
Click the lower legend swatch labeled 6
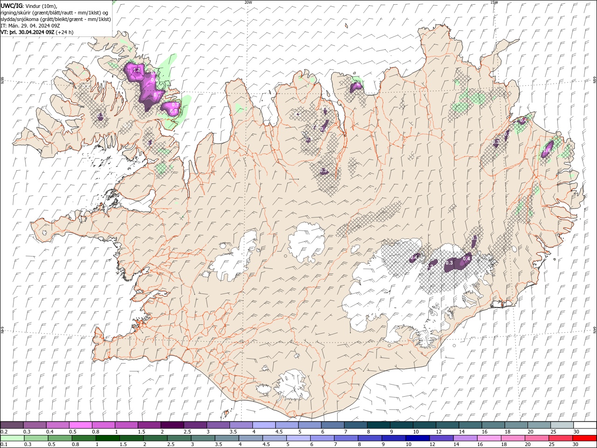pyautogui.click(x=321, y=438)
